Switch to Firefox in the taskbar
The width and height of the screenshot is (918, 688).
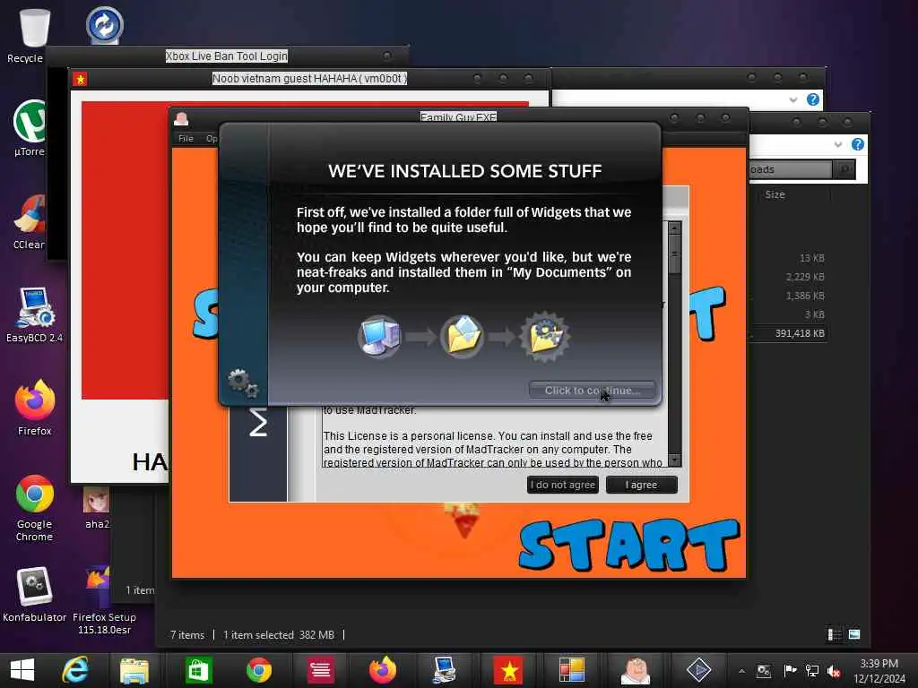pos(383,670)
